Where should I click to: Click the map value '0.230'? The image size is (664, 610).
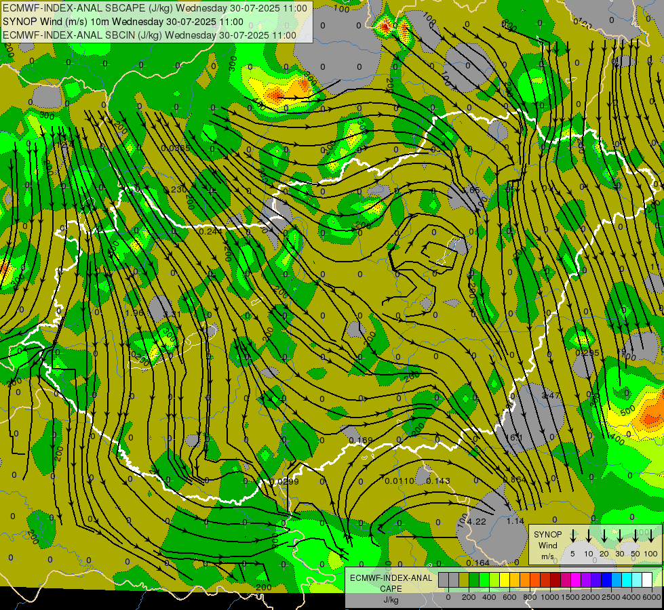[x=175, y=189]
